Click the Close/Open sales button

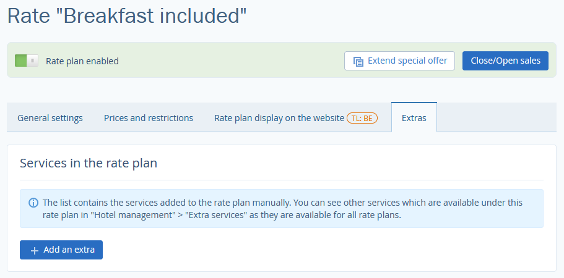coord(505,61)
